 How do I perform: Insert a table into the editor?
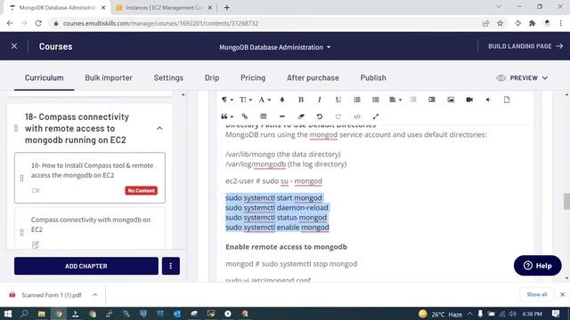(x=264, y=116)
